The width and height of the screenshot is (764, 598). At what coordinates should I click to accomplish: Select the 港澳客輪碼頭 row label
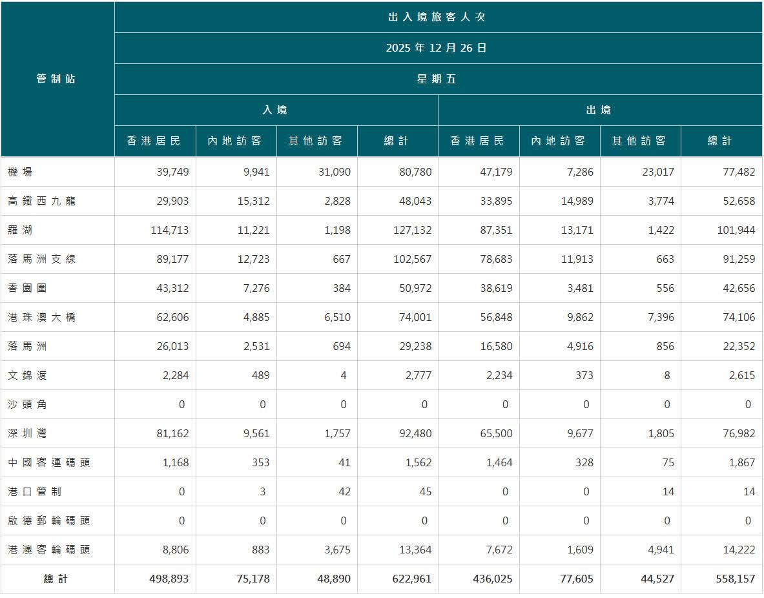[x=48, y=550]
